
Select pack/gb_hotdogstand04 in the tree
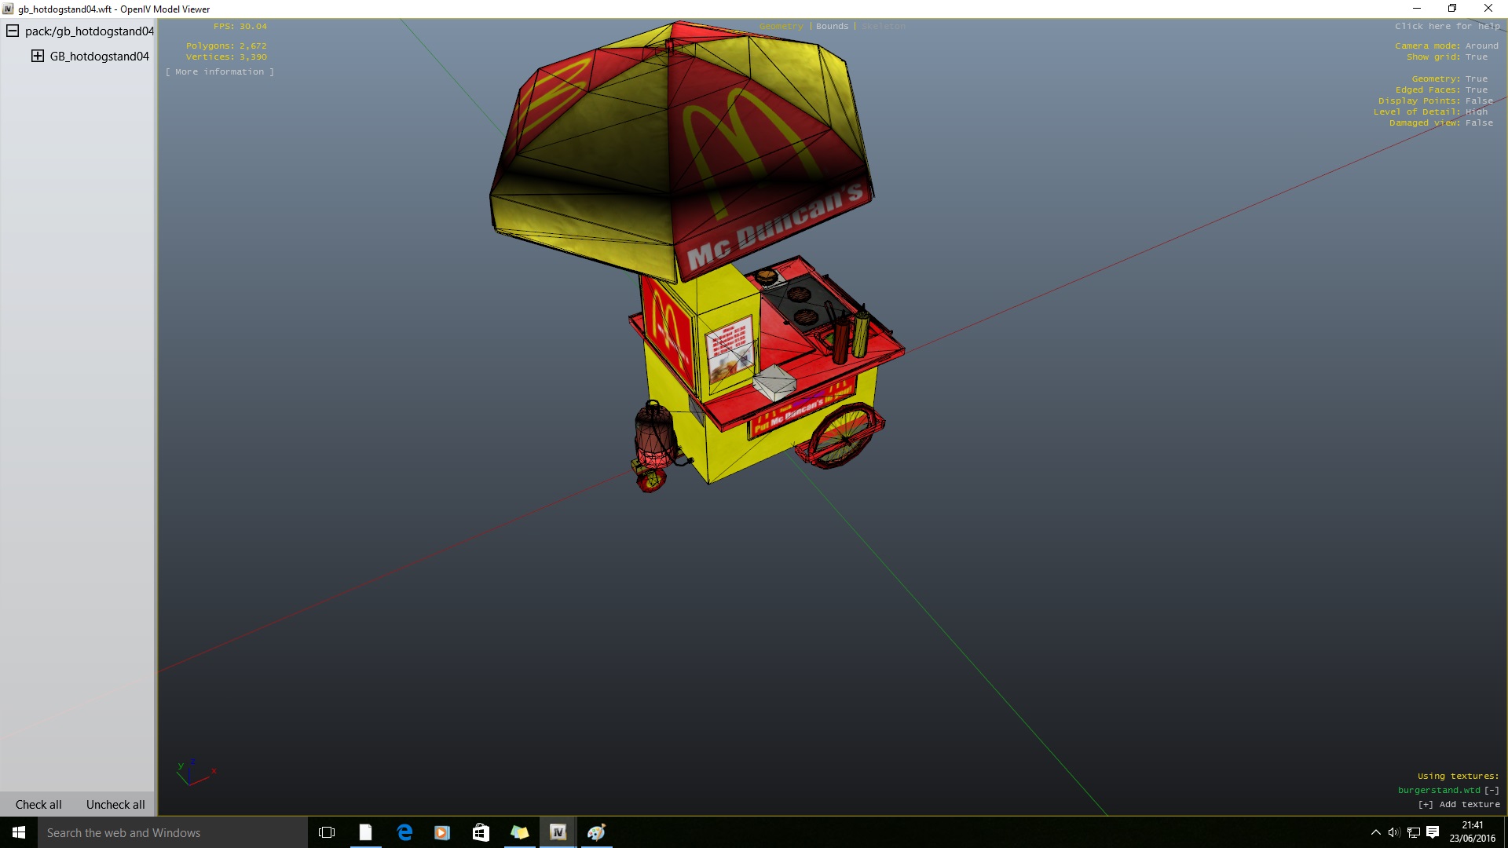90,31
